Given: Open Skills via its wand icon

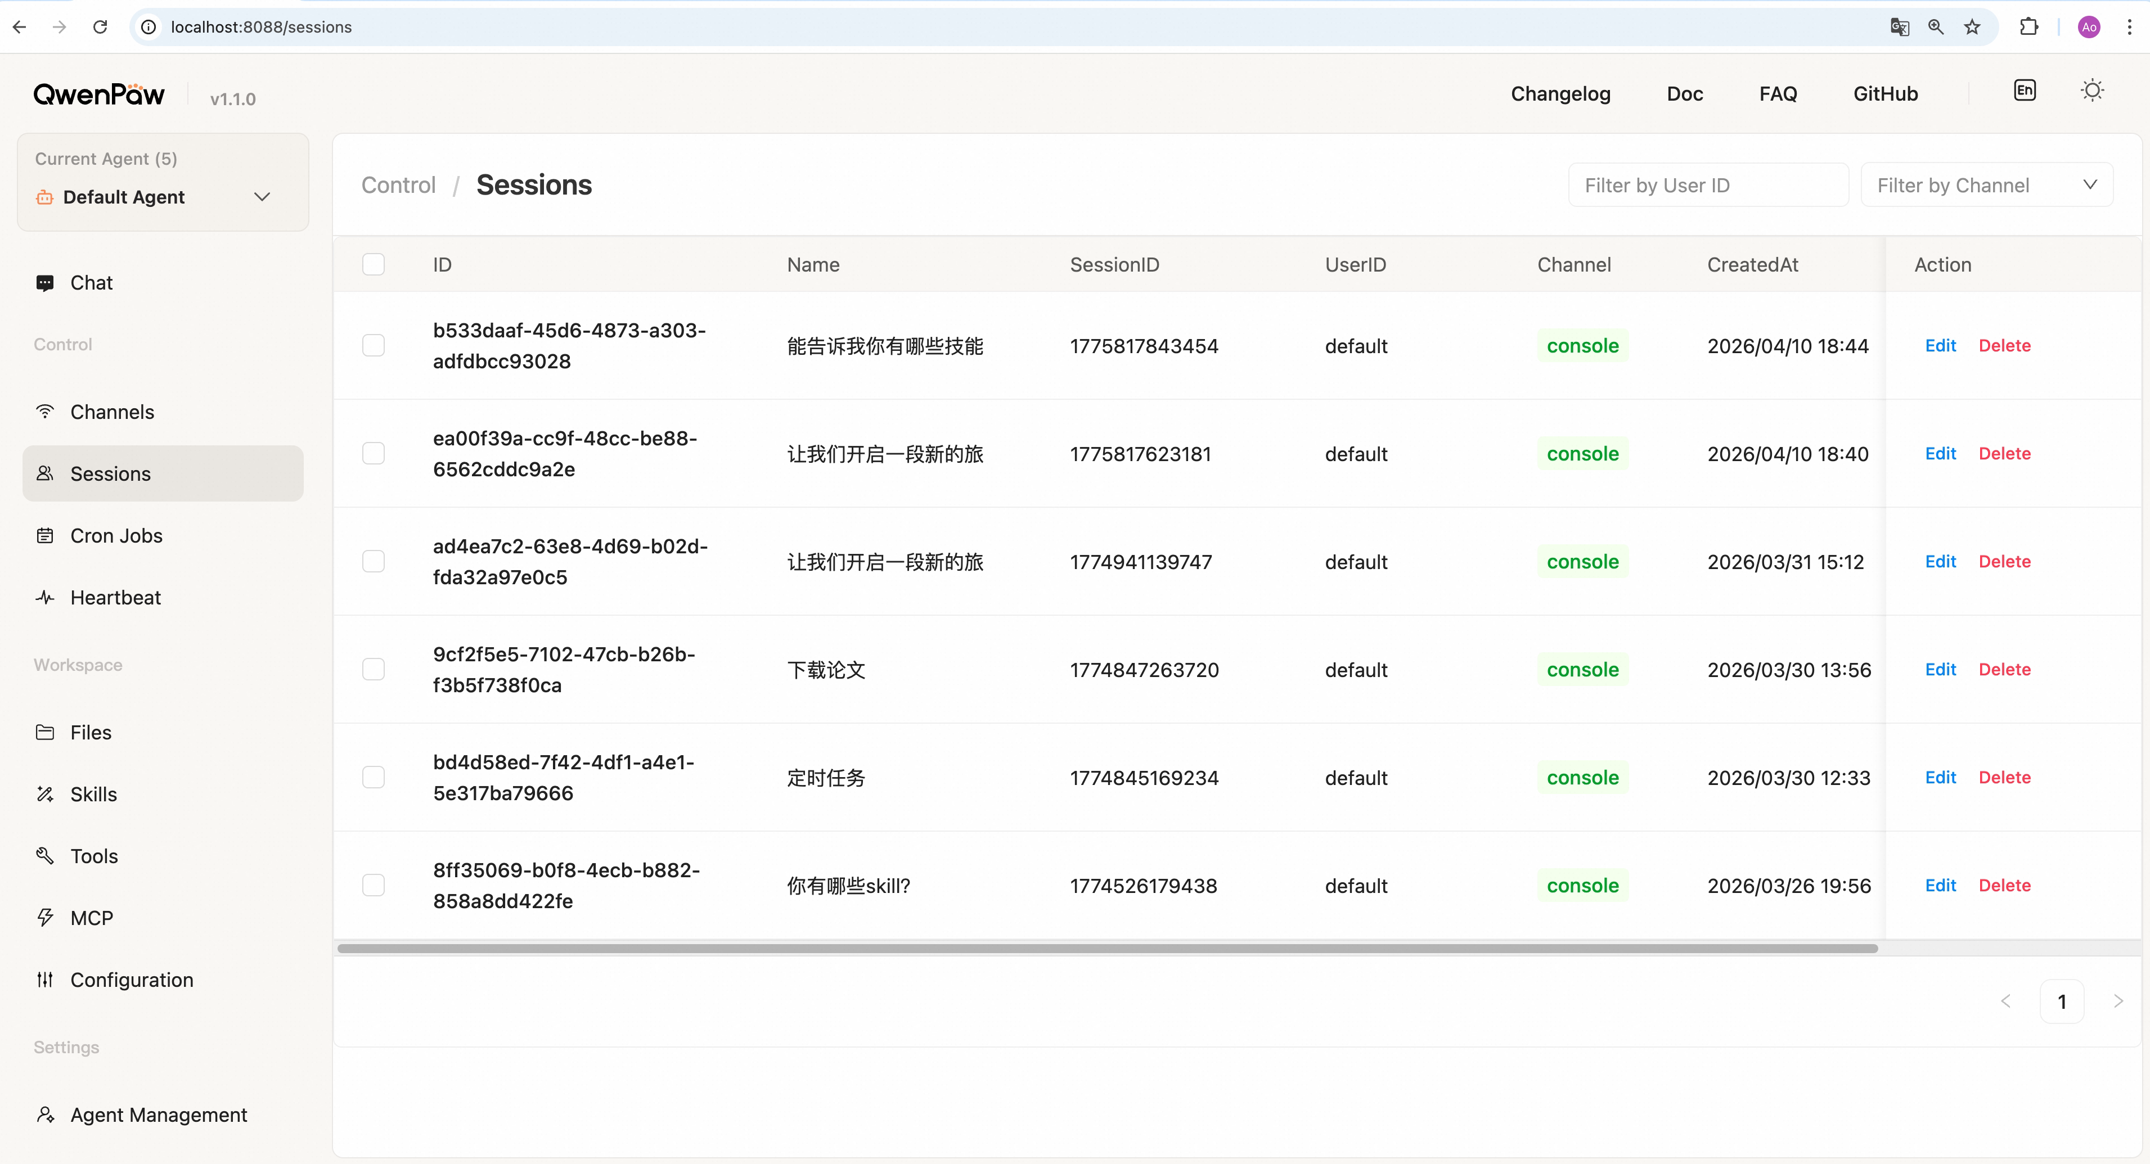Looking at the screenshot, I should click(x=45, y=795).
